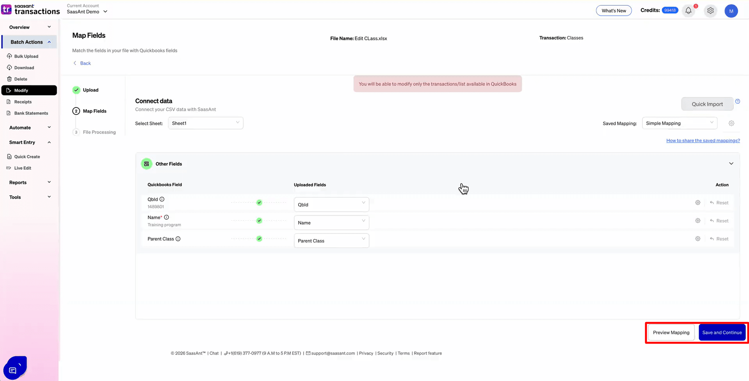Select the Live Edit tool
Viewport: 749px width, 381px height.
click(23, 168)
